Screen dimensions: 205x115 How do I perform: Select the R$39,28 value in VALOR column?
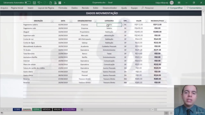tap(139, 50)
